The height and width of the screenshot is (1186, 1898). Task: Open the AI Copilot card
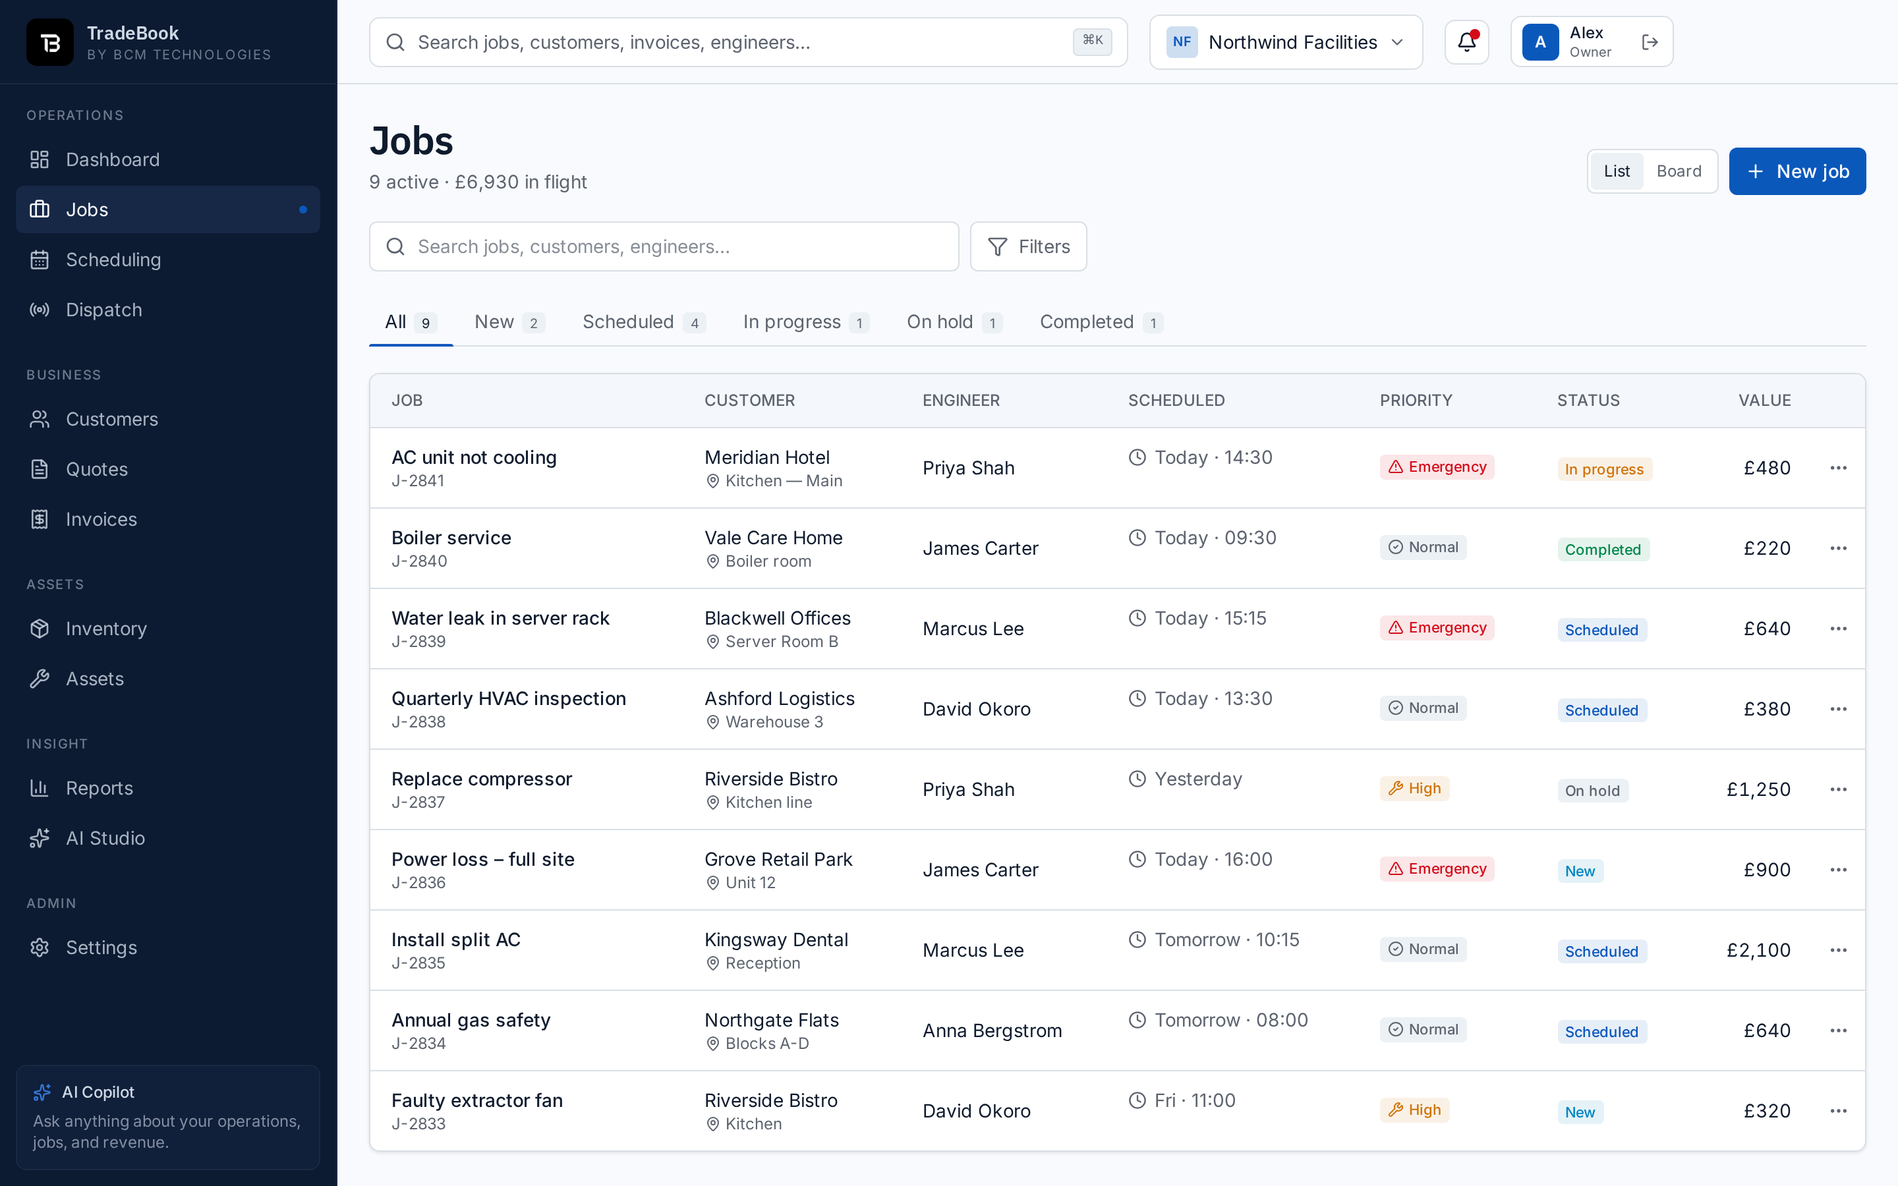(168, 1117)
